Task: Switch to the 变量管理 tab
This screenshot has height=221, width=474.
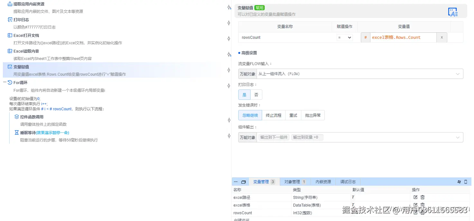Action: (264, 182)
